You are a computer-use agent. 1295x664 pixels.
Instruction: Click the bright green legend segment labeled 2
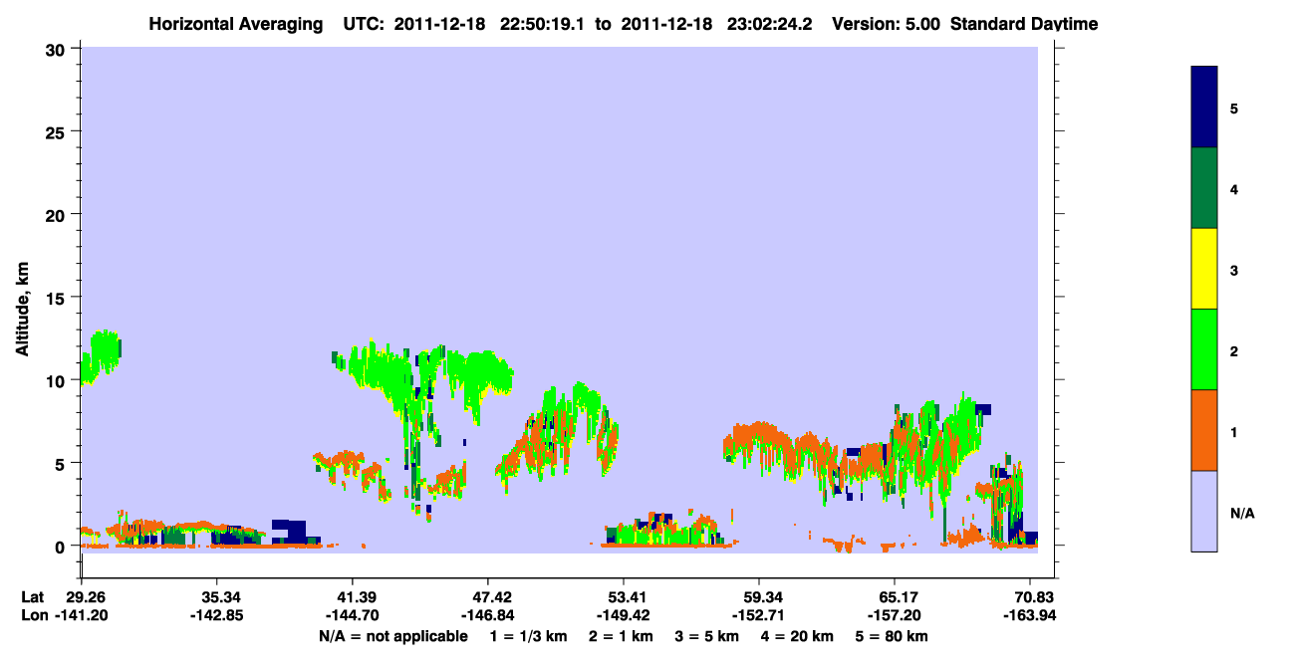tap(1204, 349)
